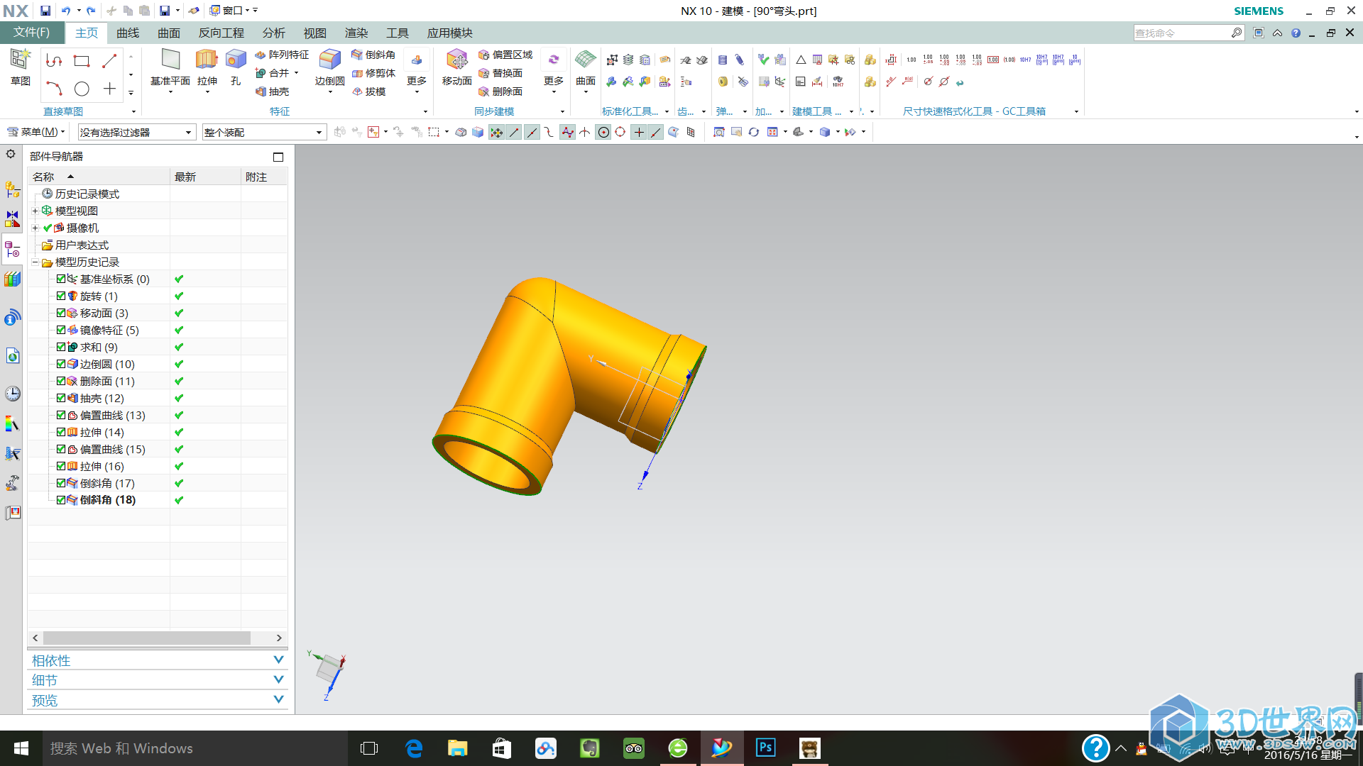Click the 最新 column header
The height and width of the screenshot is (766, 1363).
tap(205, 177)
